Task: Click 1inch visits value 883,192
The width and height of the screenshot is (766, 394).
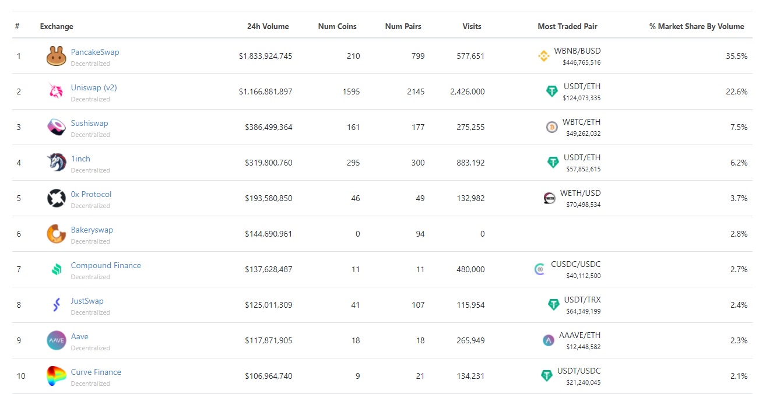Action: [x=470, y=163]
